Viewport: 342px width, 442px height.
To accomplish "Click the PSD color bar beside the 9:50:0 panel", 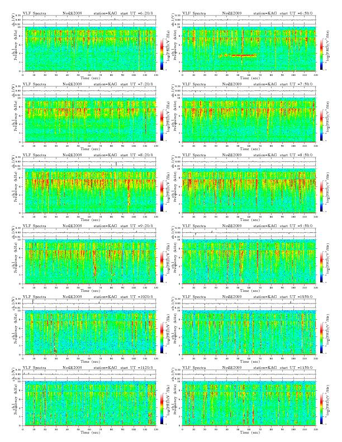I will tap(321, 267).
